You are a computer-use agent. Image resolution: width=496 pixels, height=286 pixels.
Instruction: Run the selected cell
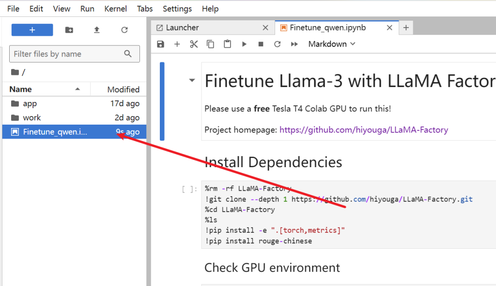244,44
